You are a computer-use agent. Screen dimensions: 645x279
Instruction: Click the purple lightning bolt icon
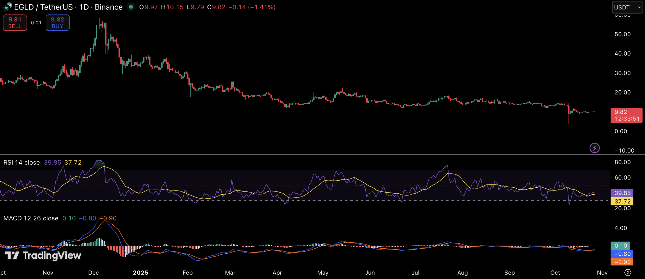(x=594, y=148)
